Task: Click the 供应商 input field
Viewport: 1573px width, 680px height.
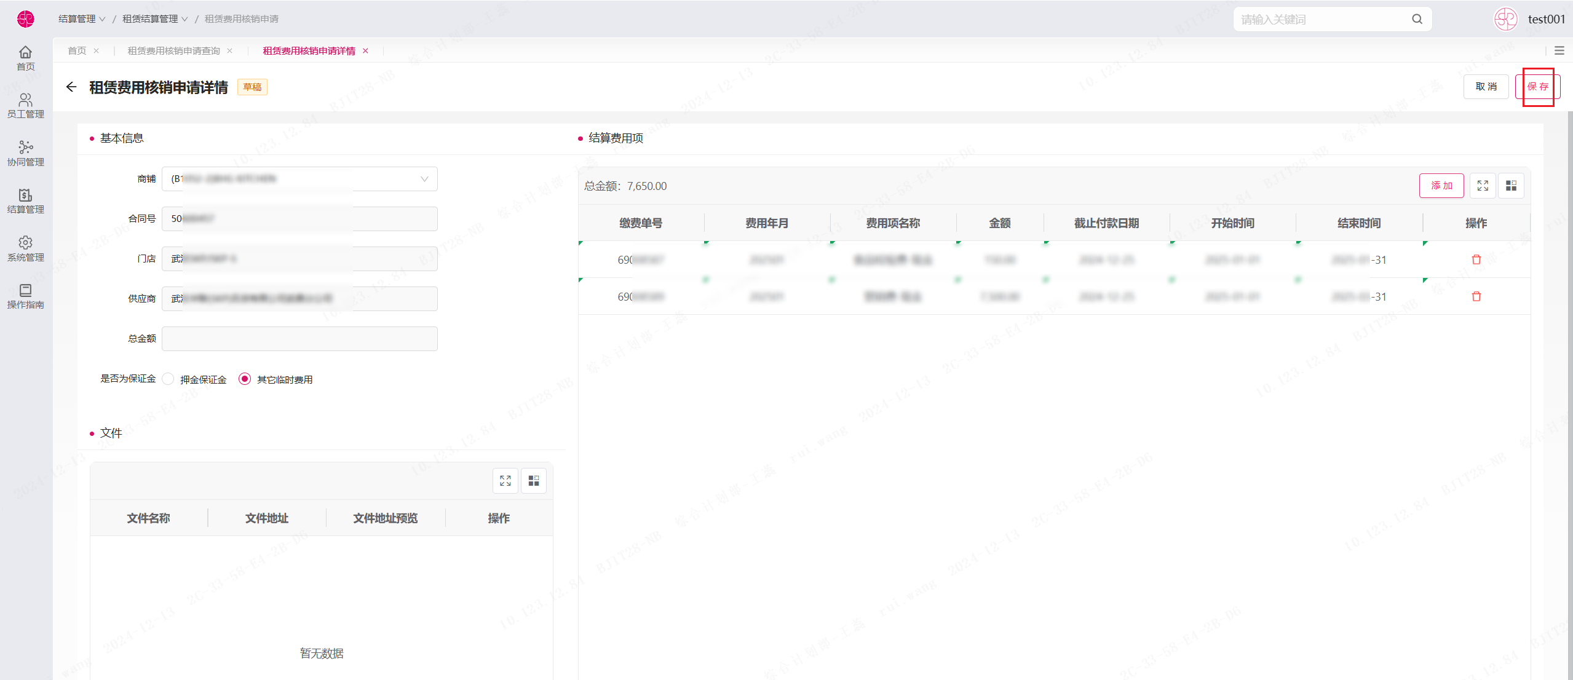Action: pyautogui.click(x=299, y=299)
